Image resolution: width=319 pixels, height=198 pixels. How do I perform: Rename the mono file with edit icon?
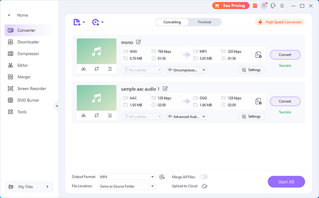pos(138,42)
